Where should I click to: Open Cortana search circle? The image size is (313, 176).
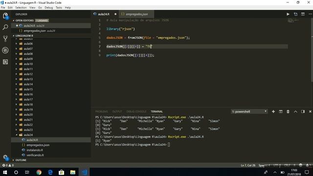[x=16, y=172]
